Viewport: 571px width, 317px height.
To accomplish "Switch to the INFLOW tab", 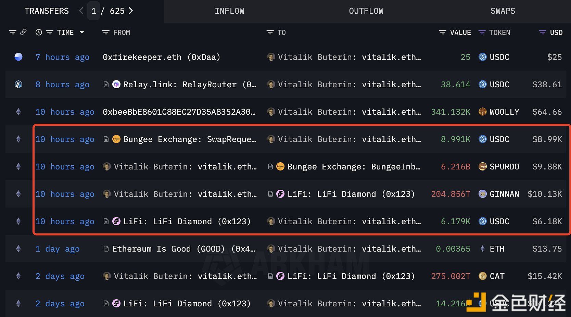I will (229, 11).
